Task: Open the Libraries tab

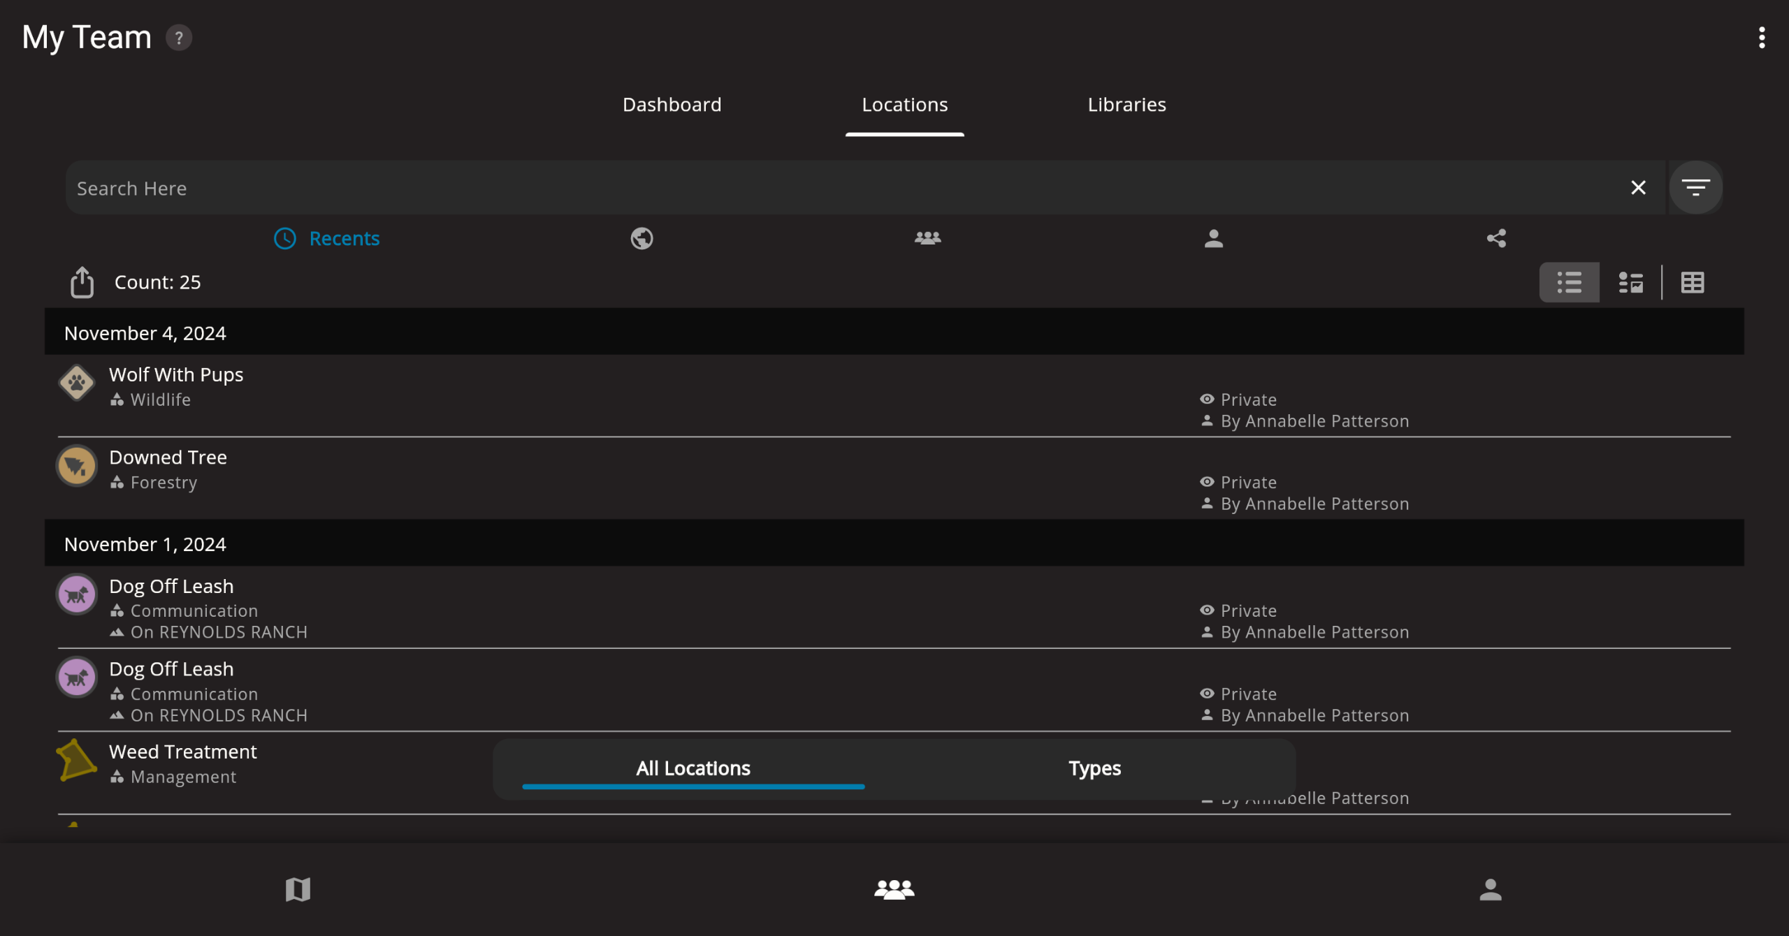Action: [x=1127, y=105]
